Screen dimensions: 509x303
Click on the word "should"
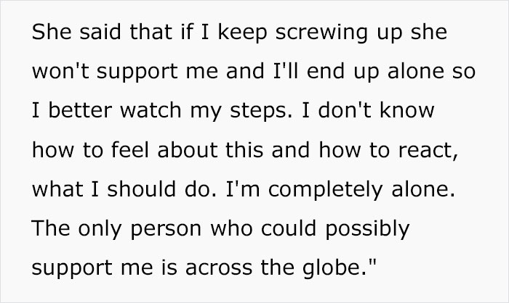142,189
